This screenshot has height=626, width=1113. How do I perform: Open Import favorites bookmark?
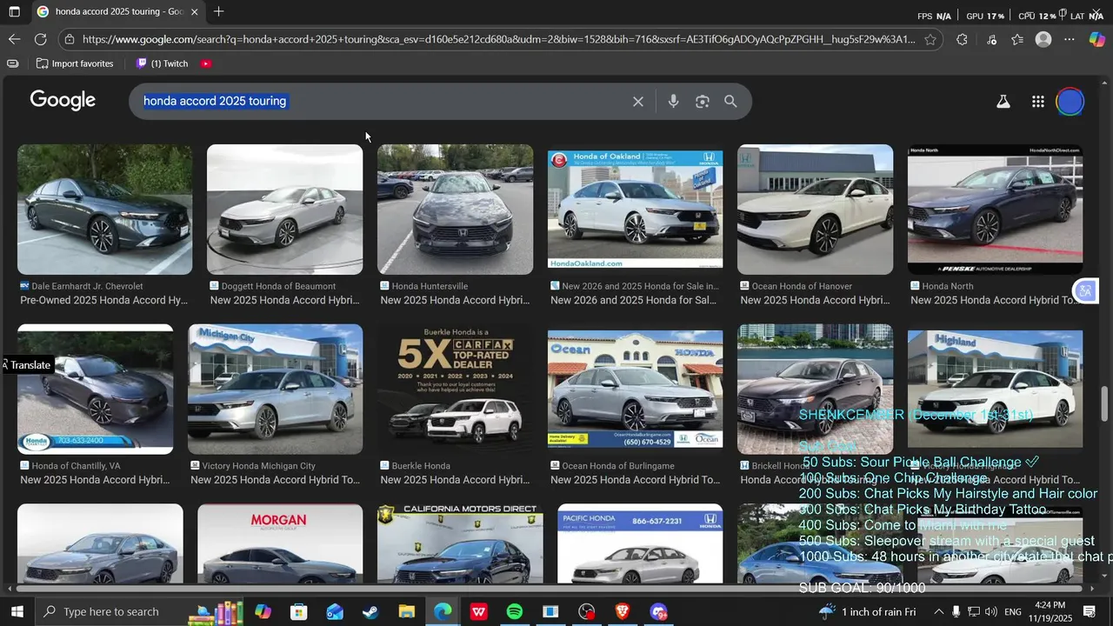[x=75, y=63]
